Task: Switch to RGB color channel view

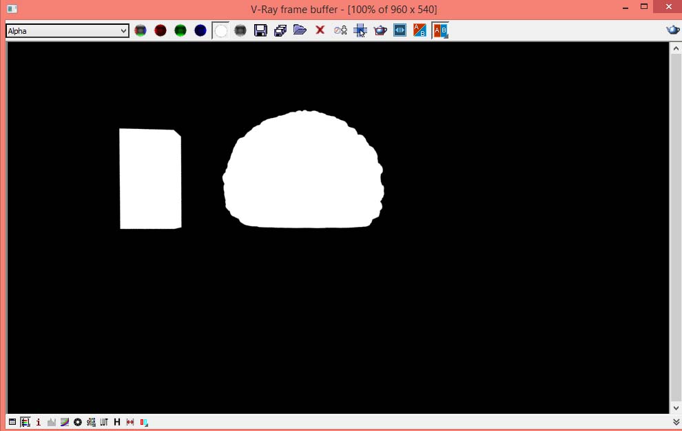Action: click(x=141, y=30)
